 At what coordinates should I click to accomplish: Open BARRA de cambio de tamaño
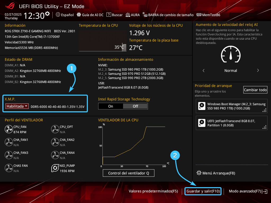(x=168, y=15)
